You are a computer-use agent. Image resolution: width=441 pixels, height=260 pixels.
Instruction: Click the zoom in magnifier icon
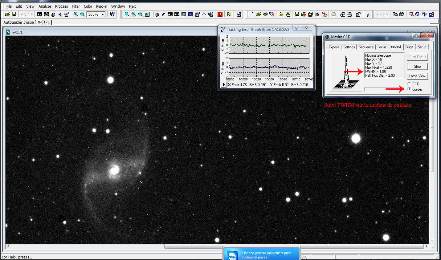click(x=76, y=14)
